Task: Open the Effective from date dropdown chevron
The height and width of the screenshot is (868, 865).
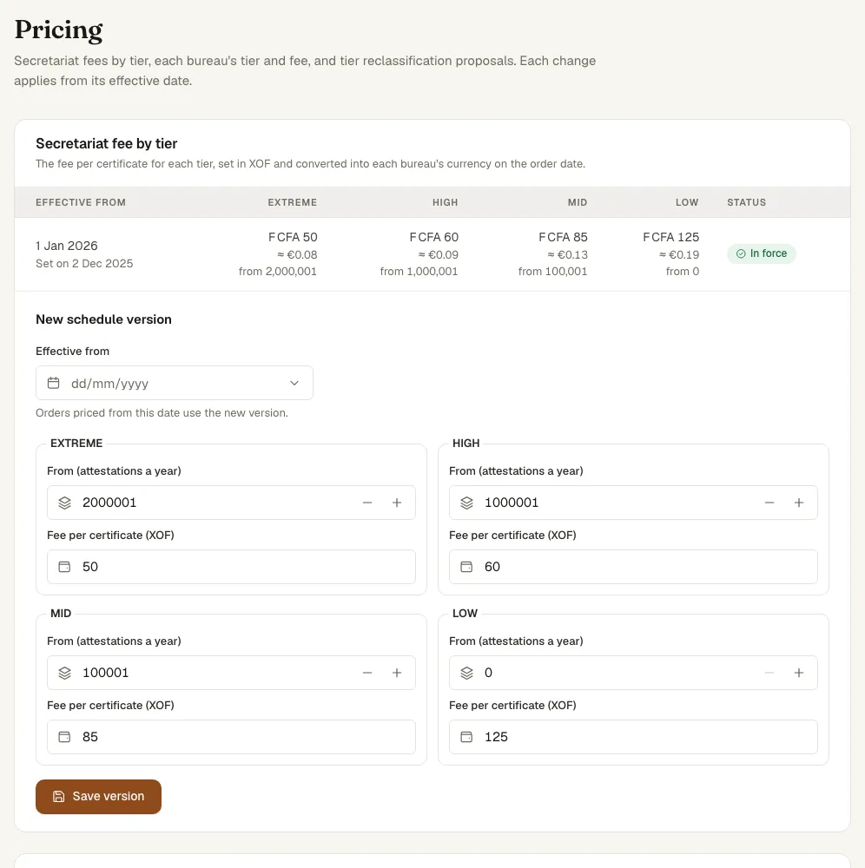Action: pyautogui.click(x=294, y=383)
